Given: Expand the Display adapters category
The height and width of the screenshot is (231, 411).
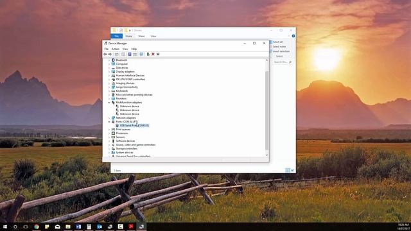Looking at the screenshot, I should [109, 71].
